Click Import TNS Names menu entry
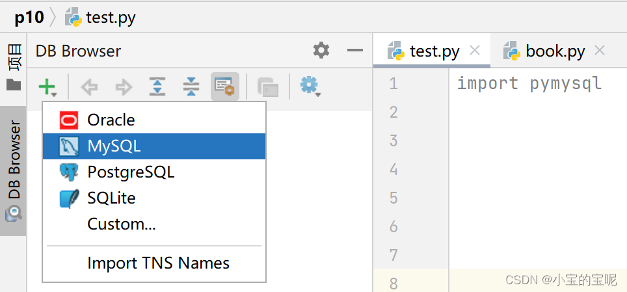Viewport: 627px width, 292px height. click(154, 263)
